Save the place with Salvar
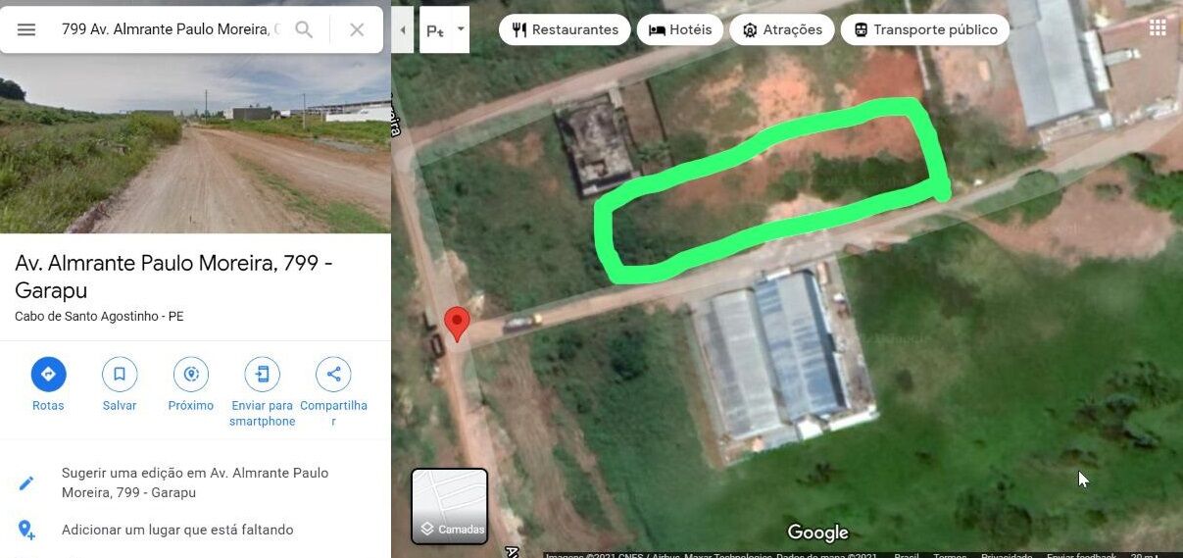Image resolution: width=1183 pixels, height=558 pixels. tap(120, 374)
